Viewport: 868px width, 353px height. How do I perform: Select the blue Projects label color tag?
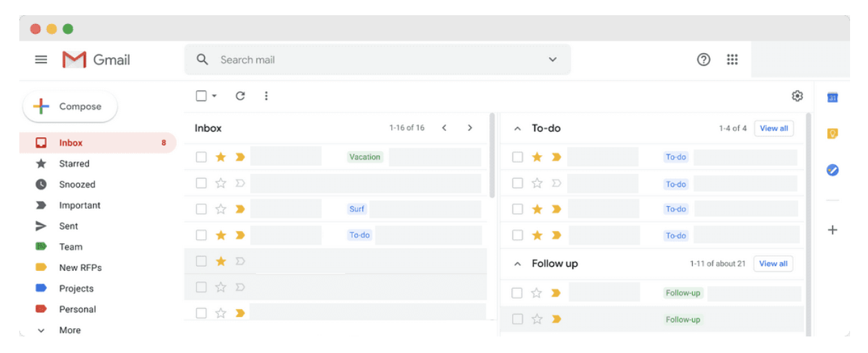pos(41,288)
